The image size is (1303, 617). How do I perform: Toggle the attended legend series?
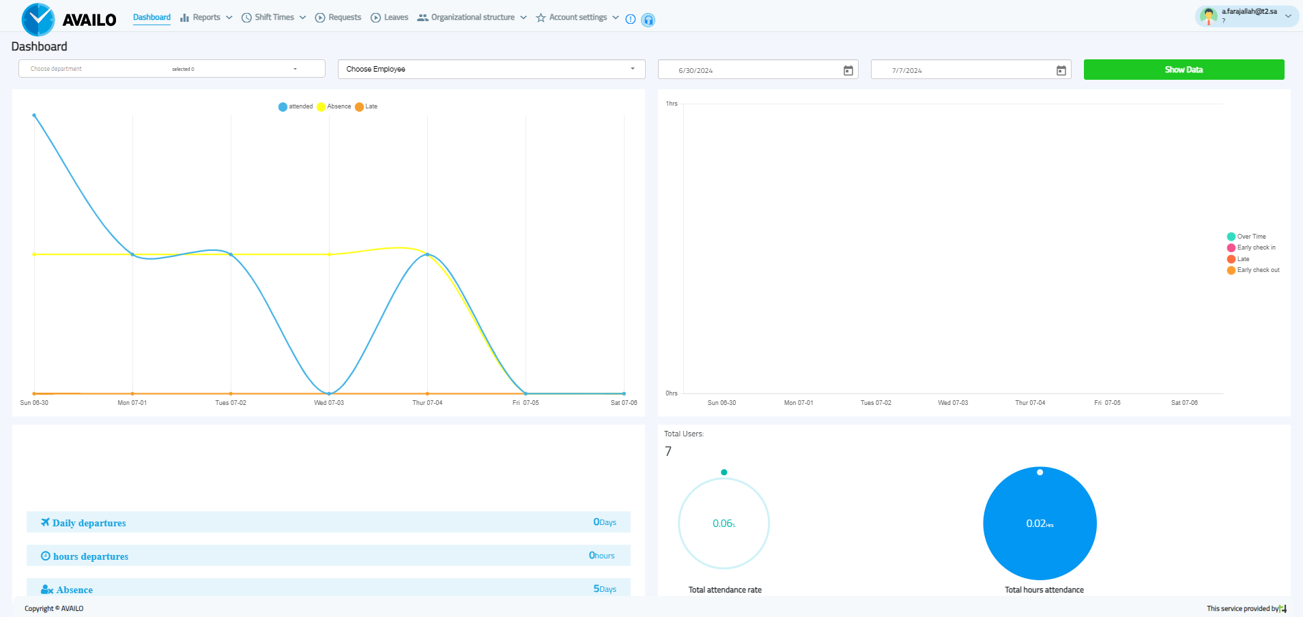point(296,106)
